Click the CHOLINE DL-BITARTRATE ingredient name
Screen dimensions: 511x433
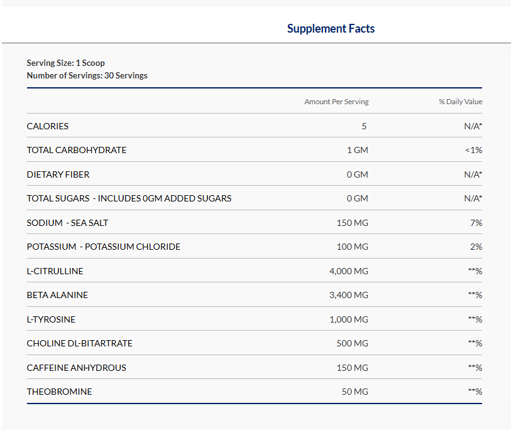pos(79,344)
